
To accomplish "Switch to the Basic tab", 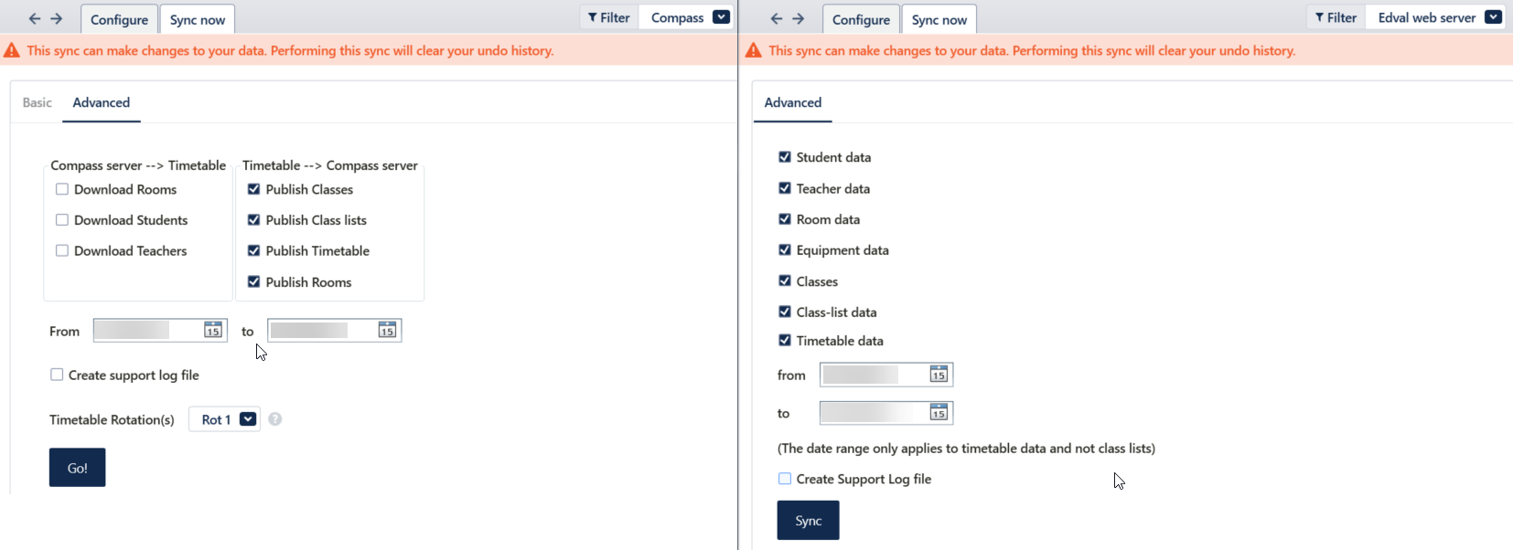I will pos(38,102).
